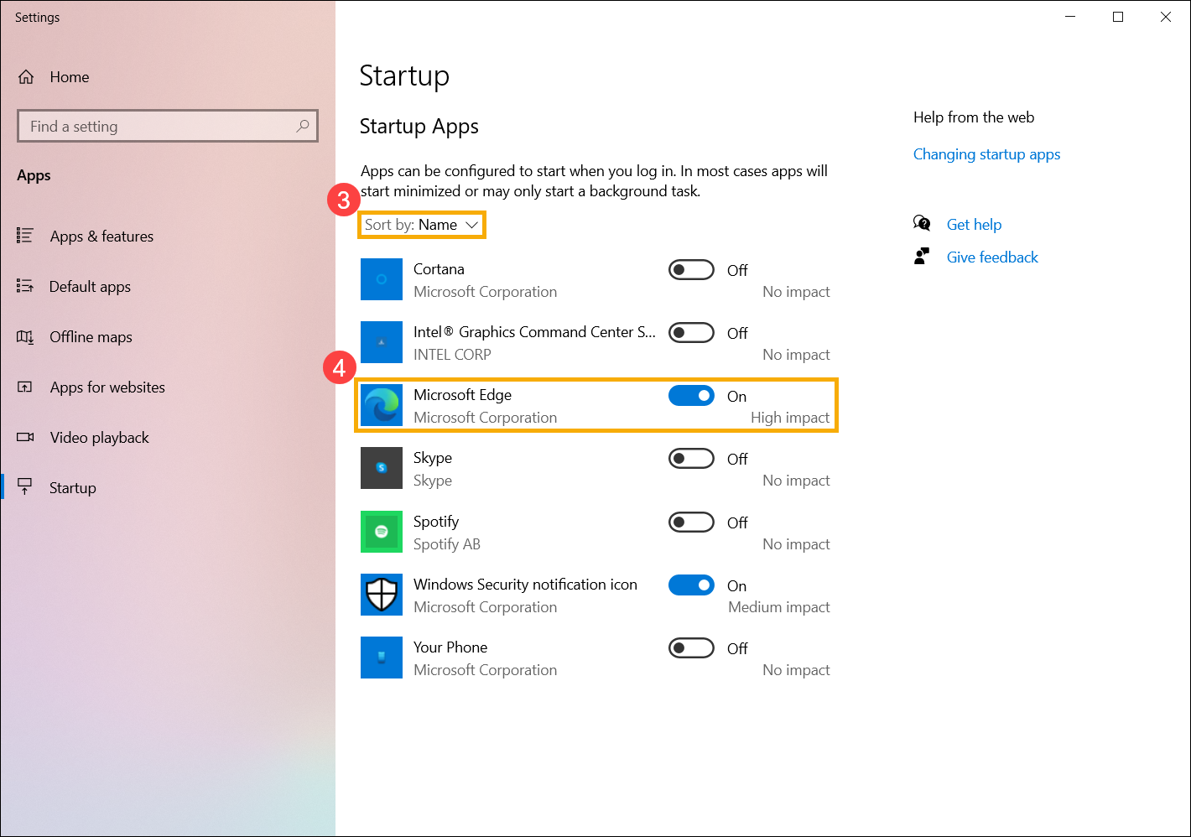Image resolution: width=1191 pixels, height=837 pixels.
Task: Click the Default apps icon
Action: tap(25, 286)
